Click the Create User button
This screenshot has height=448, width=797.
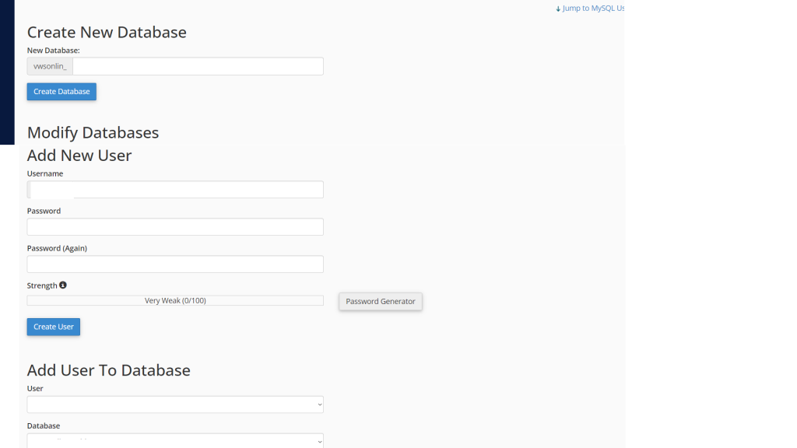54,327
